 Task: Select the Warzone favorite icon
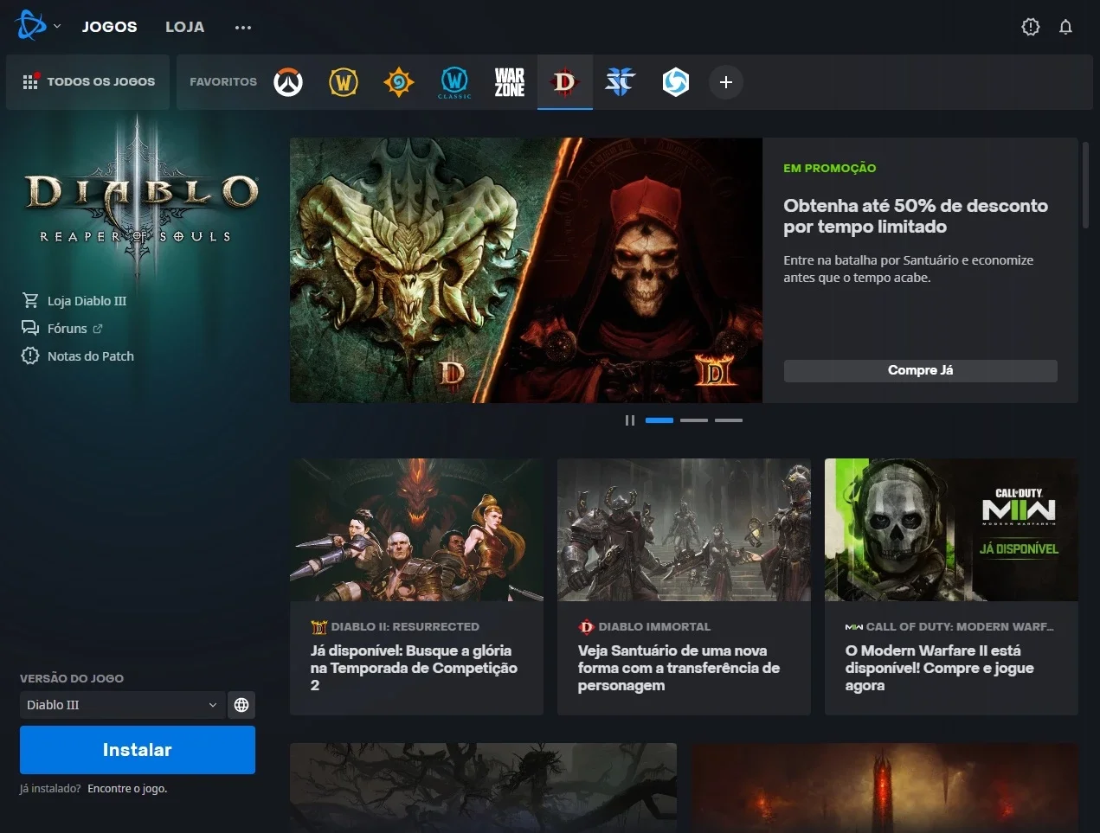pos(510,82)
